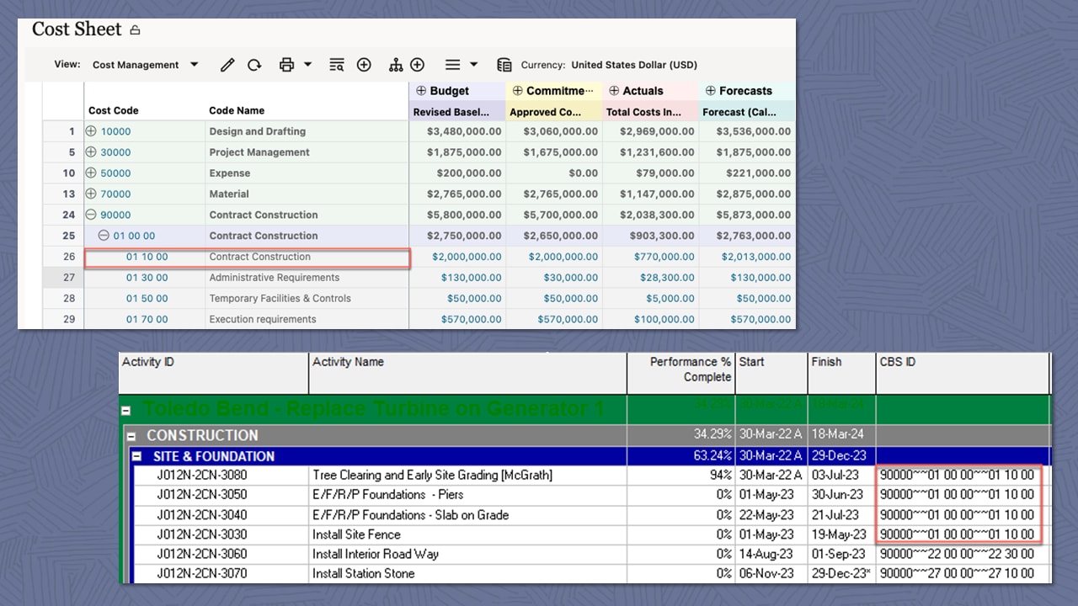Viewport: 1078px width, 606px height.
Task: Click the Refresh icon in the toolbar
Action: (254, 64)
